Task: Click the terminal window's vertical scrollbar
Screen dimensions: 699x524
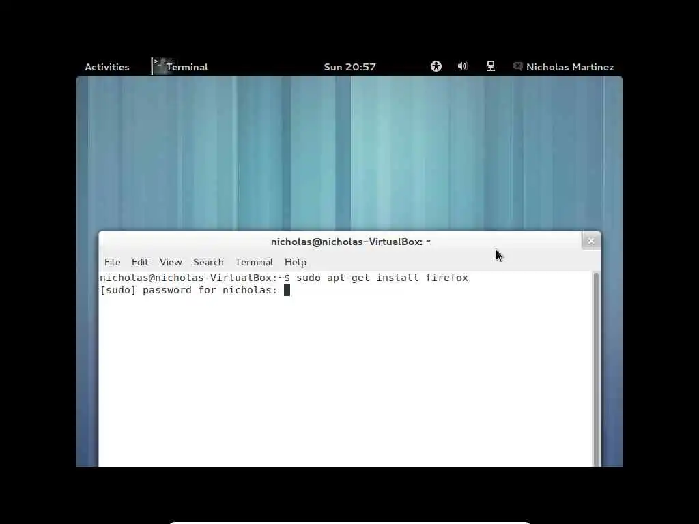Action: [x=596, y=369]
